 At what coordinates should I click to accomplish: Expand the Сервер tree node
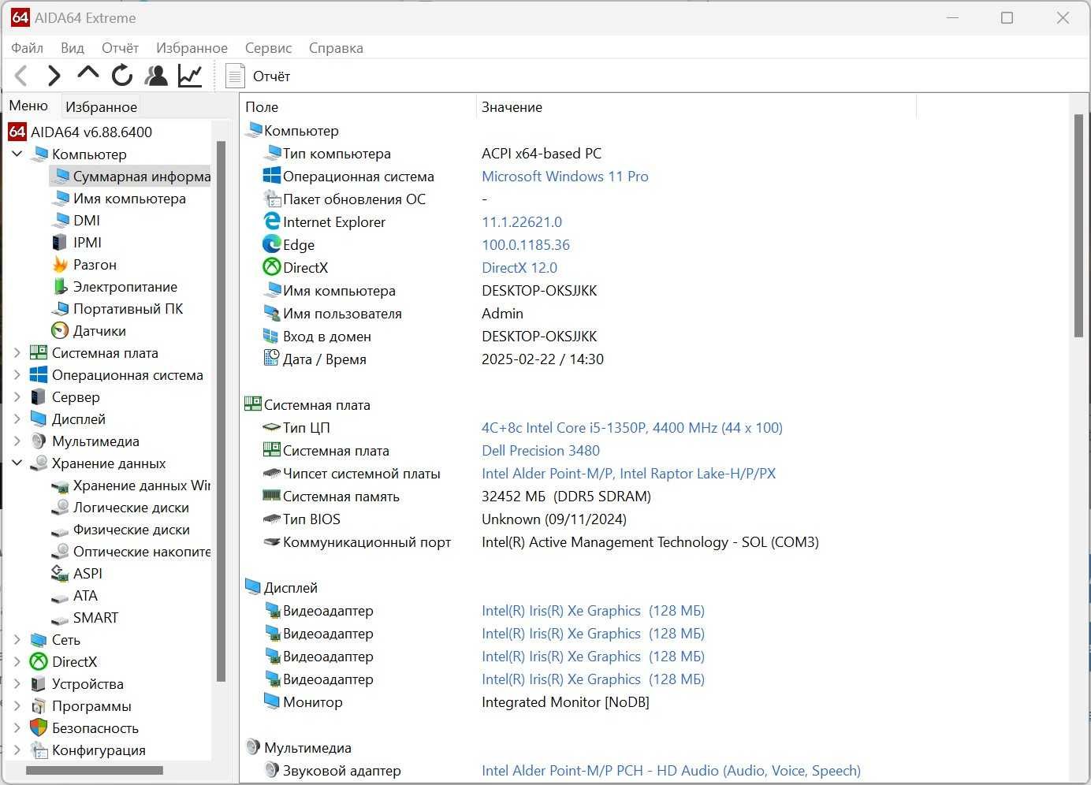[17, 397]
